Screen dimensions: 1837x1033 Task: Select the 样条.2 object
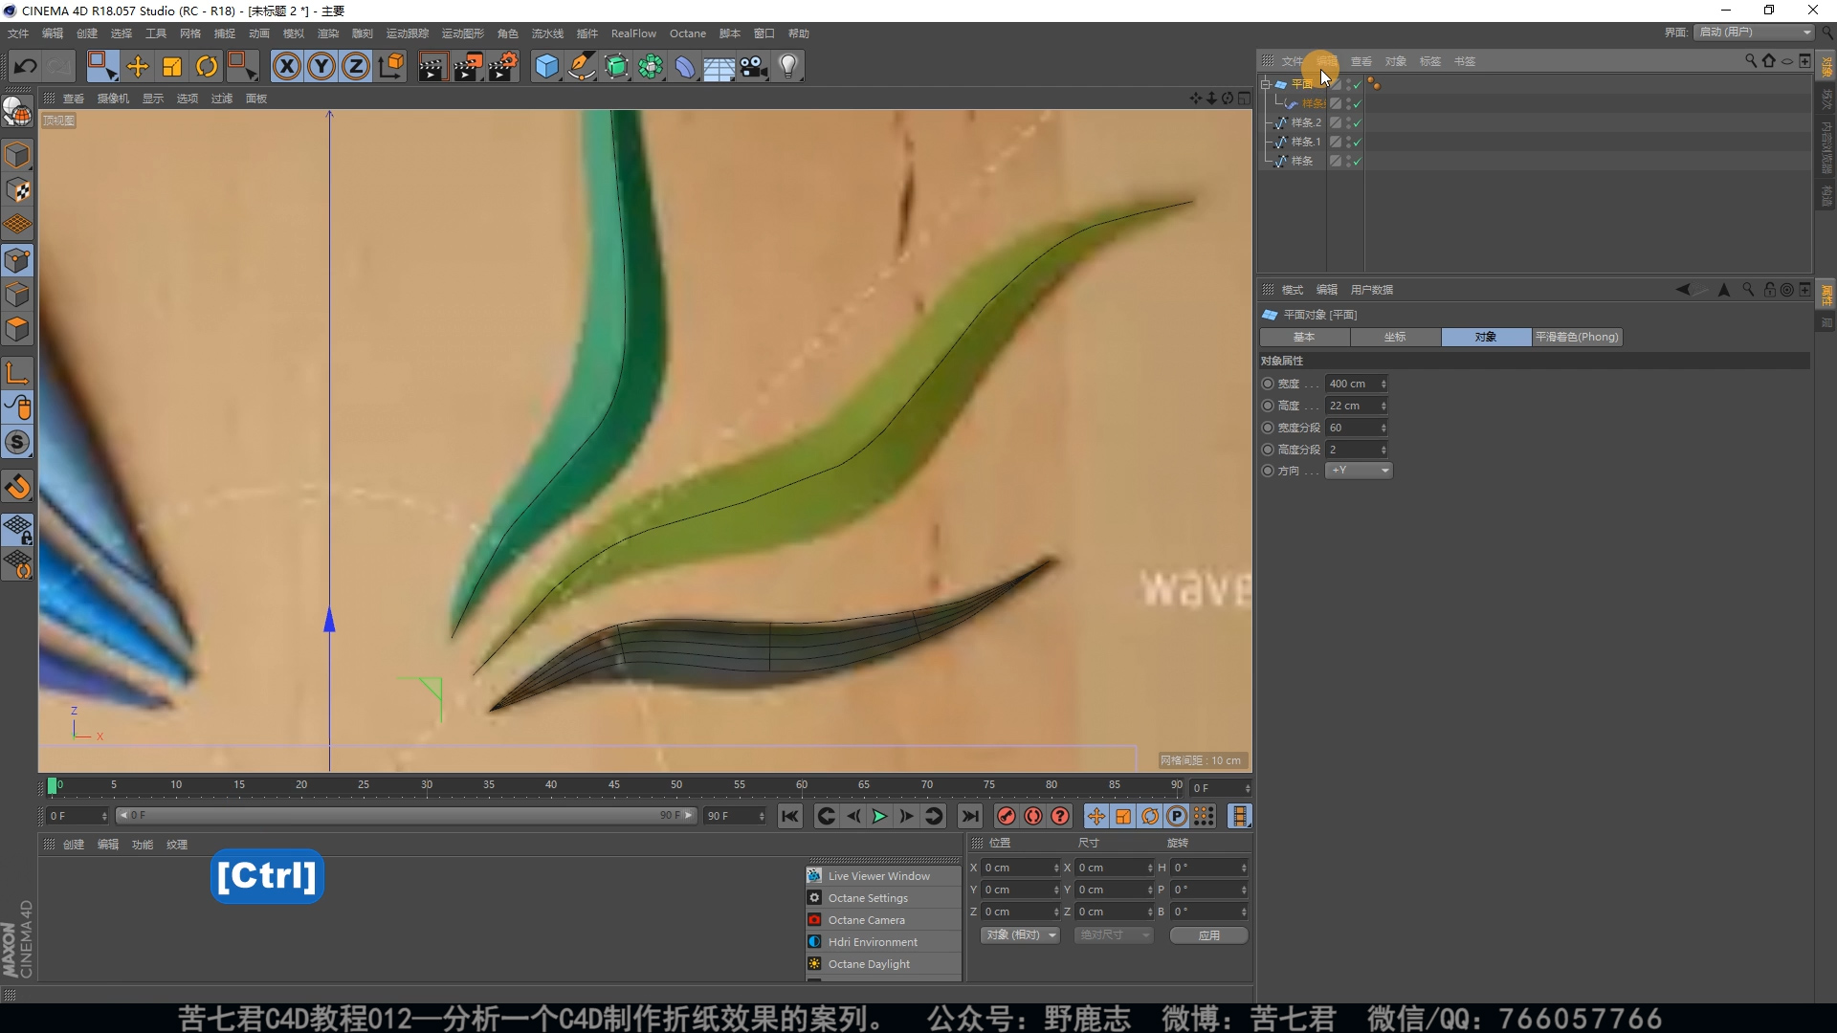pyautogui.click(x=1305, y=122)
